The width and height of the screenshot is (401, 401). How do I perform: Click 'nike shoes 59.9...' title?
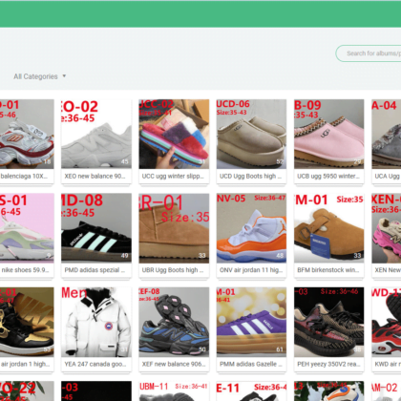coord(25,270)
